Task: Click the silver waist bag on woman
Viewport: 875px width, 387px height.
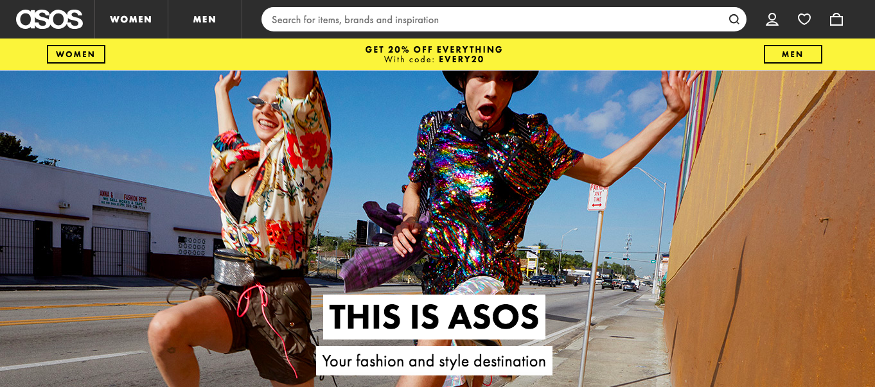Action: pyautogui.click(x=234, y=267)
